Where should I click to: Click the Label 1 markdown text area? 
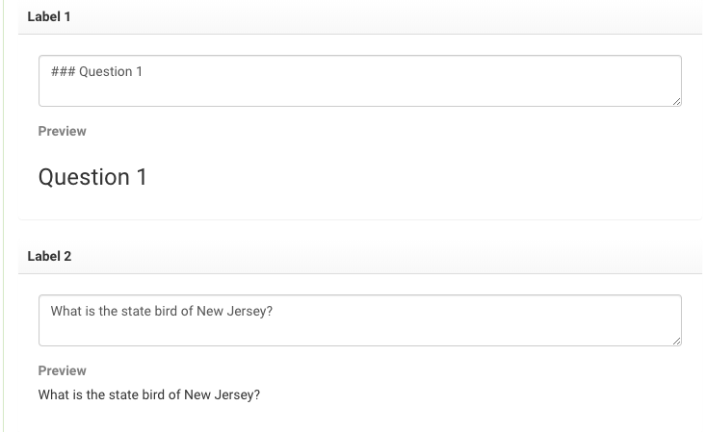click(359, 81)
